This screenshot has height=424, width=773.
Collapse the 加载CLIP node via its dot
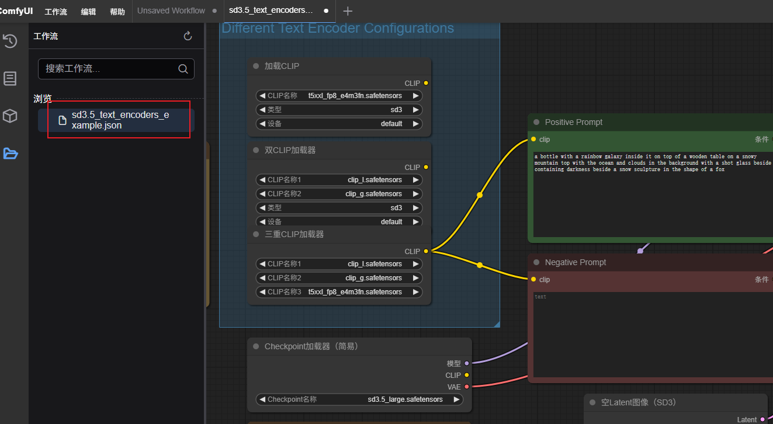[256, 67]
